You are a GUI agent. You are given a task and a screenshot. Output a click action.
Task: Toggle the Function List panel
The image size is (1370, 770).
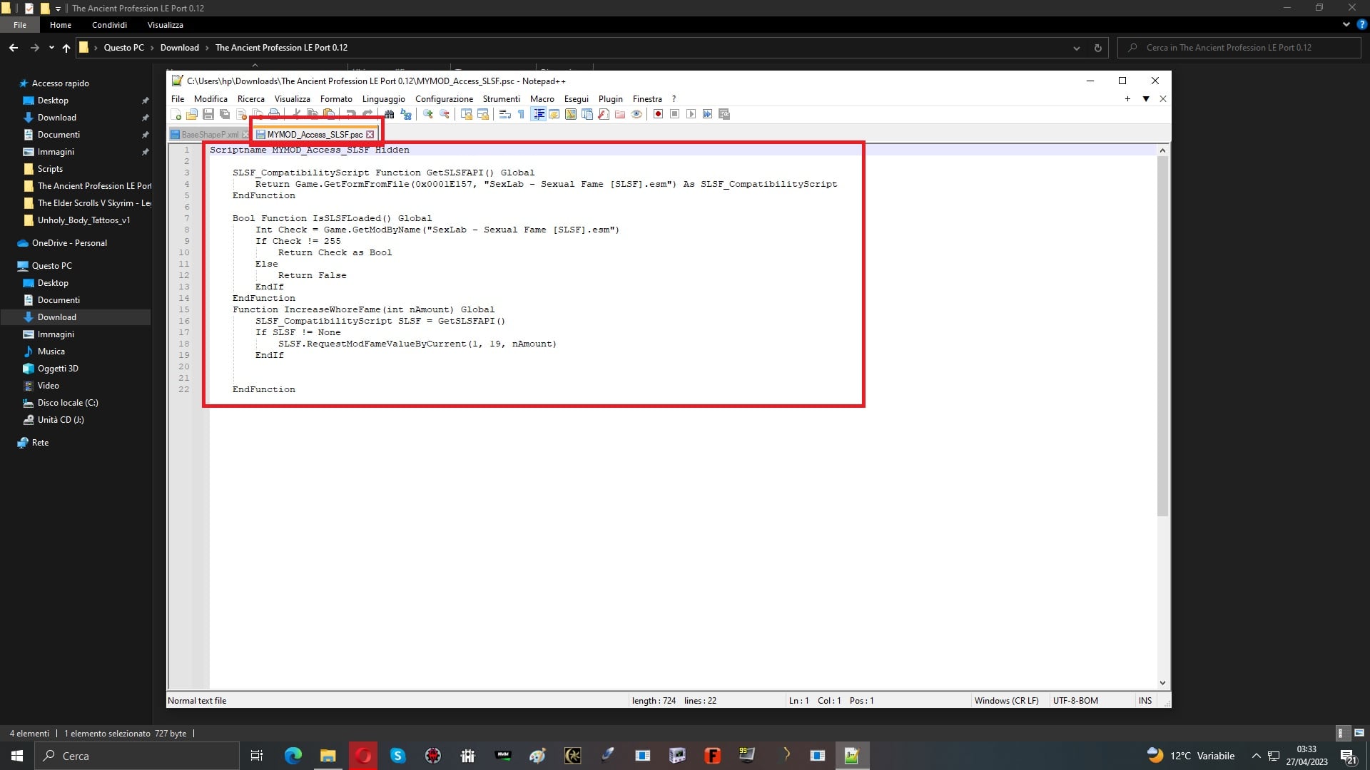coord(604,114)
